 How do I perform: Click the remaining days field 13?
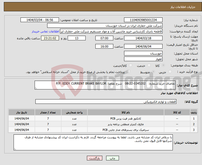click(77, 38)
